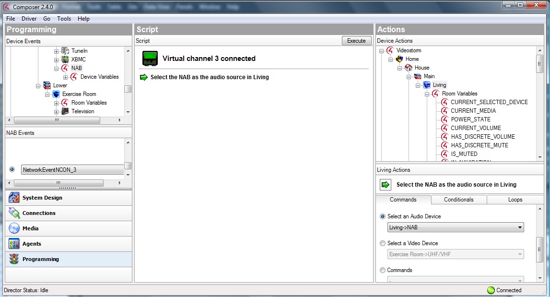The width and height of the screenshot is (550, 297).
Task: Enable the Commands radio button
Action: pyautogui.click(x=383, y=270)
